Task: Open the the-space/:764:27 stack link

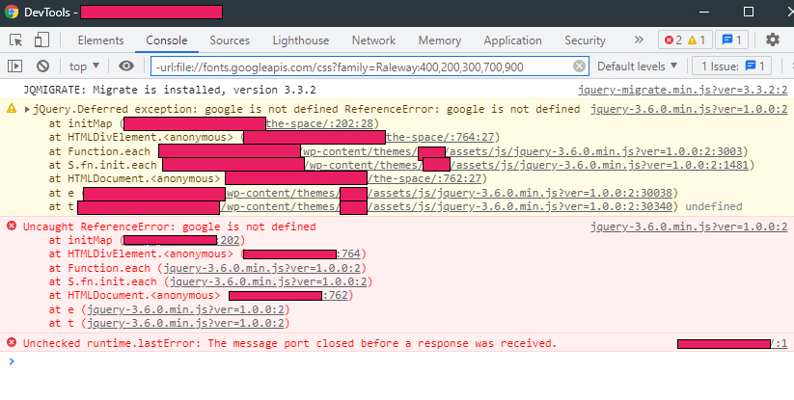Action: click(440, 137)
